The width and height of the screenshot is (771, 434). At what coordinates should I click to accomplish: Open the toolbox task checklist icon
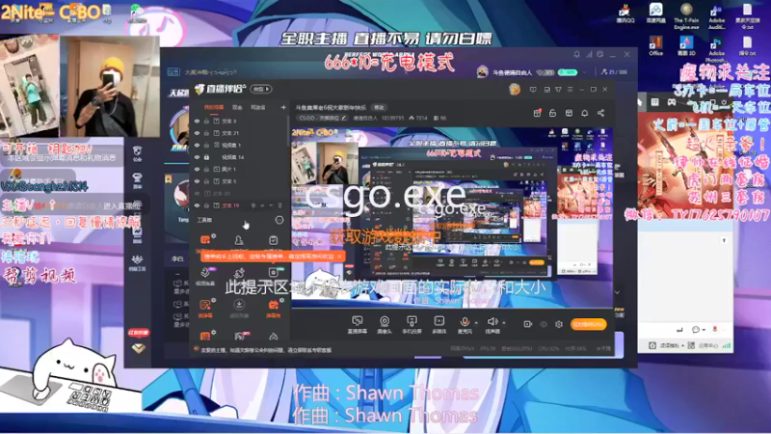point(274,240)
